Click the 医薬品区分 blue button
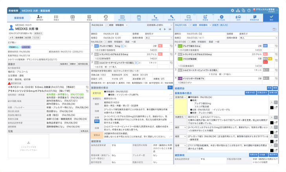This screenshot has height=172, width=286. click(262, 93)
